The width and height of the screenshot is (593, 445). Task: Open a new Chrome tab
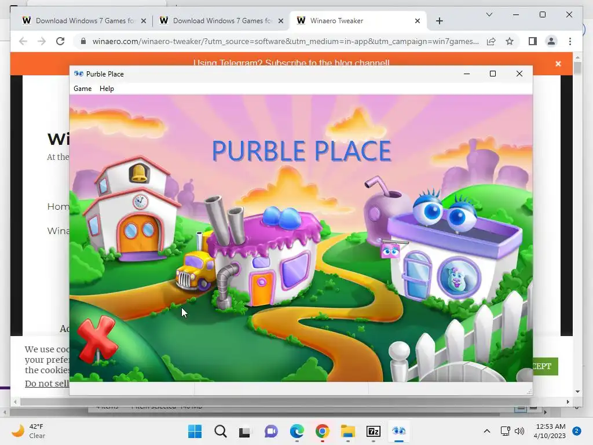(x=440, y=21)
